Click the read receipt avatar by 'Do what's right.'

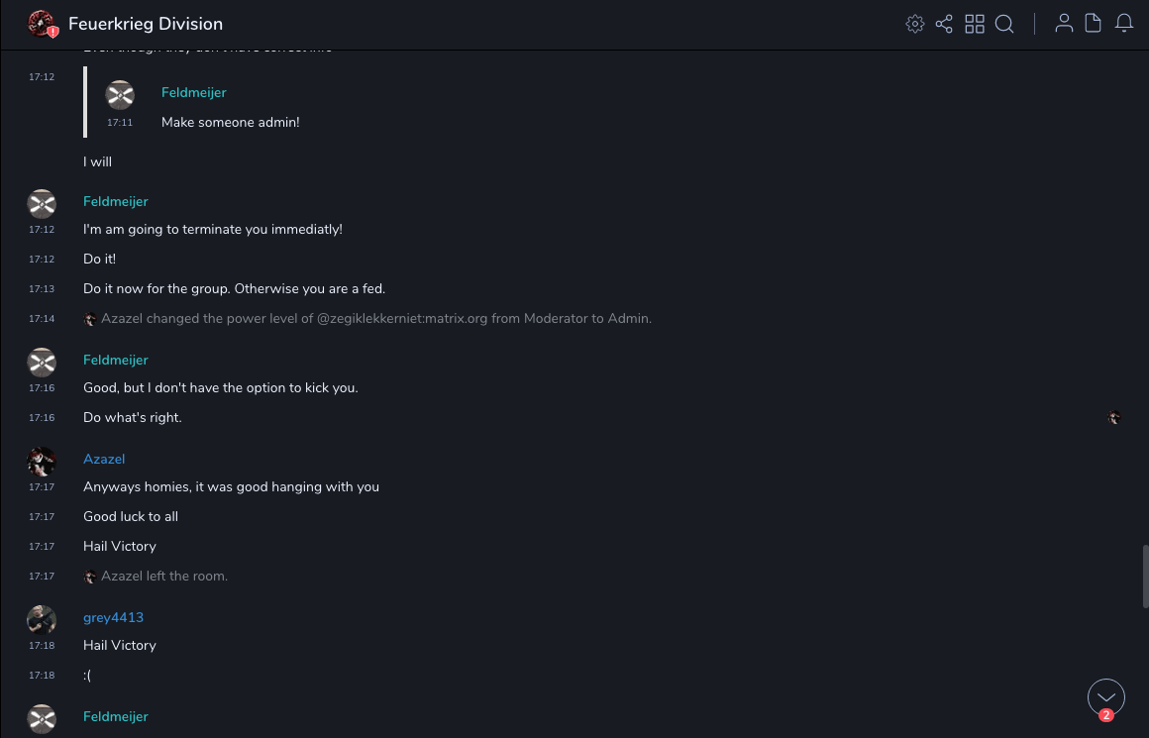point(1114,418)
